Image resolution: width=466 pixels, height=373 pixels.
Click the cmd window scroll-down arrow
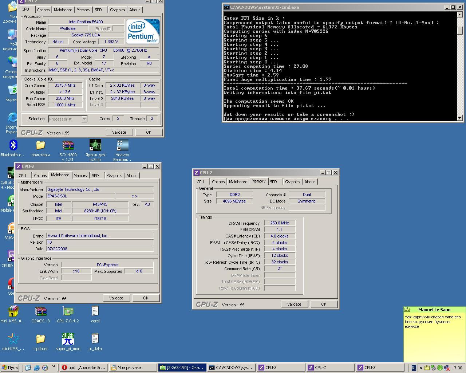click(x=459, y=118)
